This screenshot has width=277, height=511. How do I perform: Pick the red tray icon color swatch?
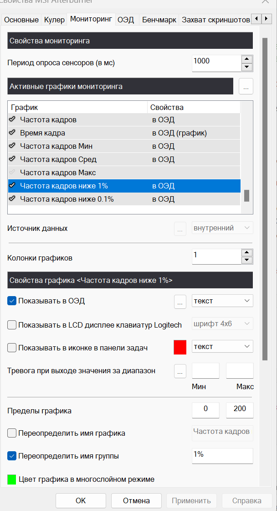coord(180,347)
